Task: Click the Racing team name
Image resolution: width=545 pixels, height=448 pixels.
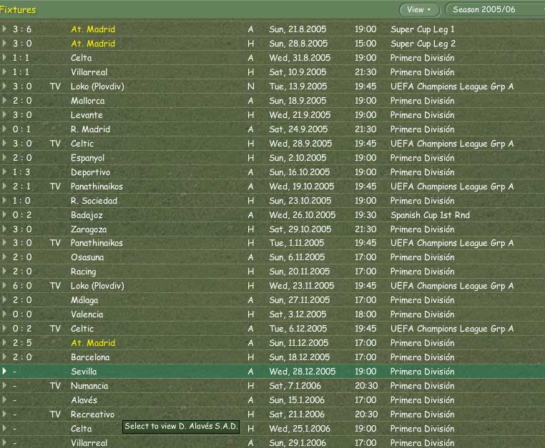Action: click(x=84, y=272)
